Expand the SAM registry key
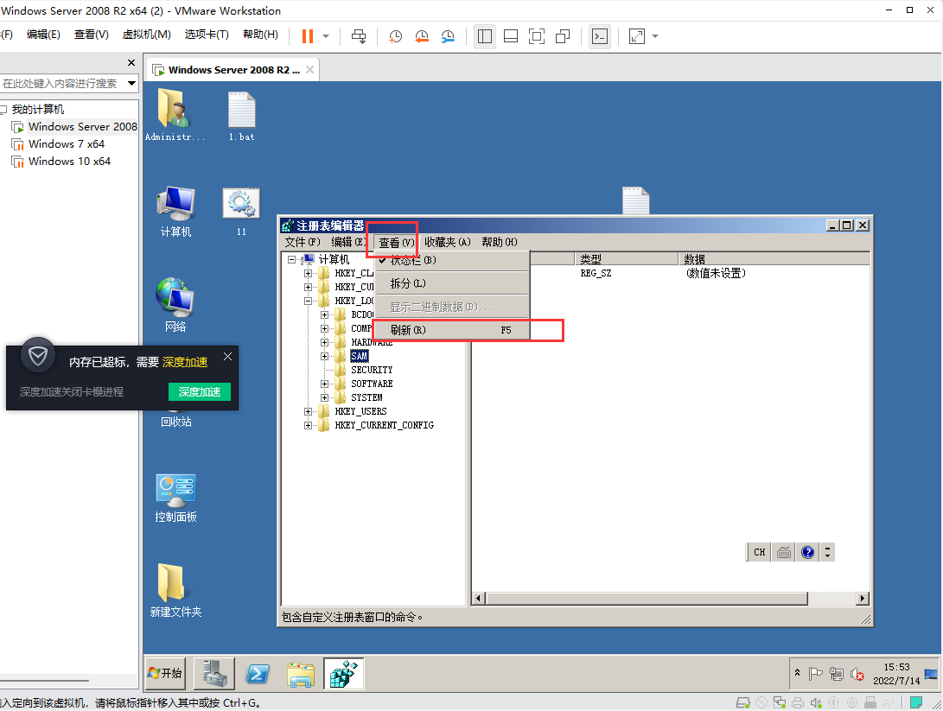Image resolution: width=943 pixels, height=711 pixels. [324, 357]
